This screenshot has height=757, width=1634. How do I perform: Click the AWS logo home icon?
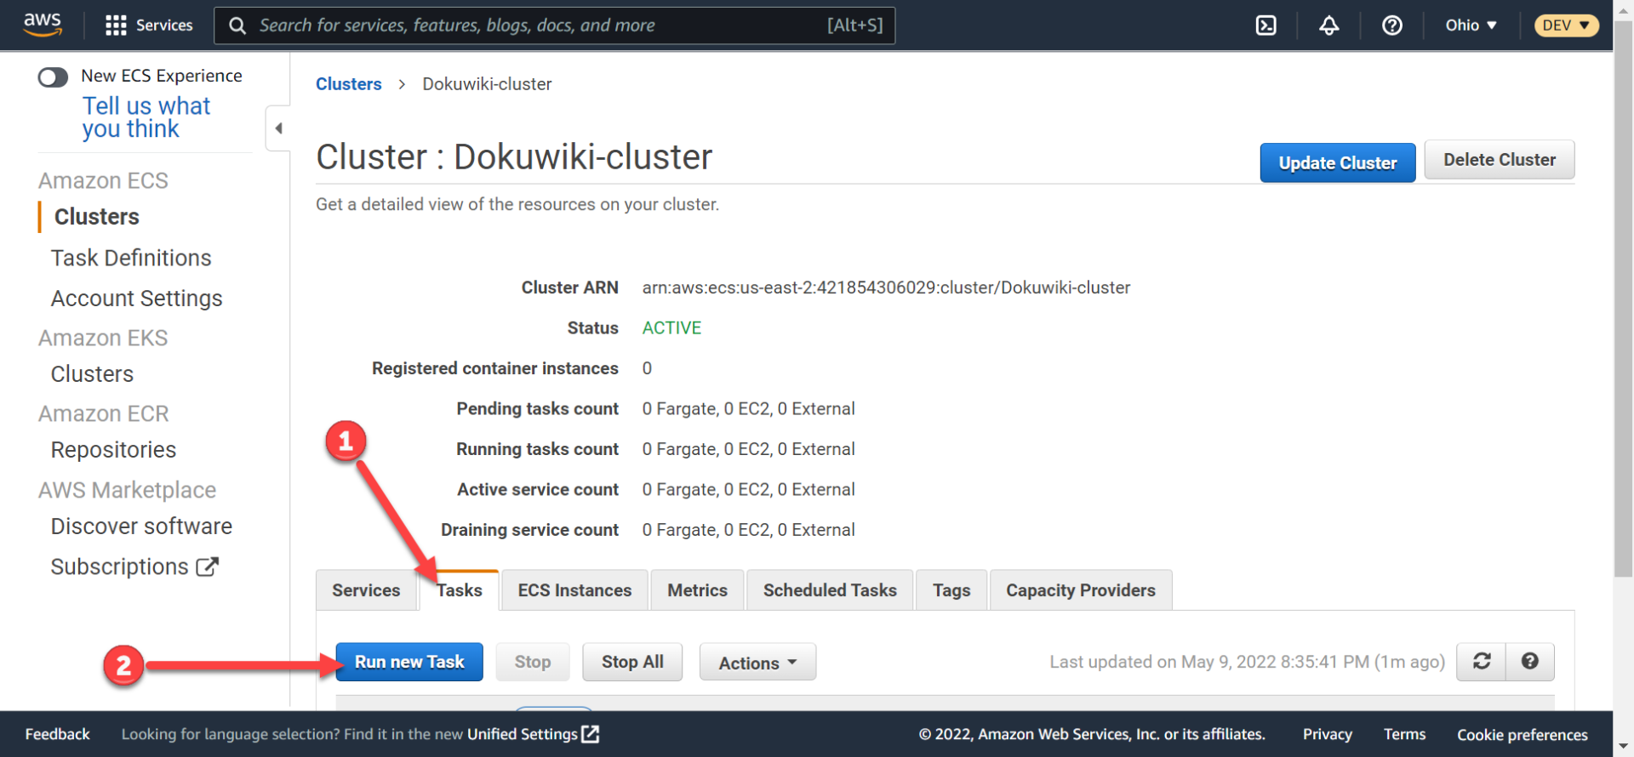(42, 25)
